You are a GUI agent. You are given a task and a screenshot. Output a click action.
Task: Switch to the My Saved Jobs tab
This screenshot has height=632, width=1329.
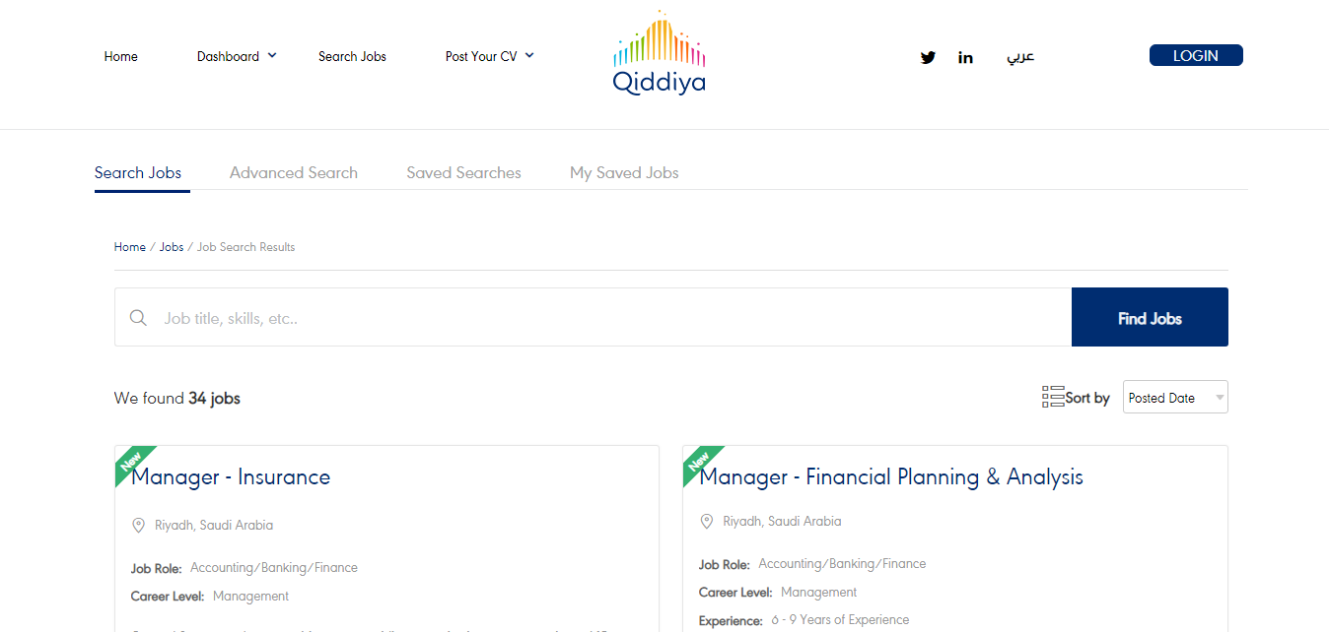(x=624, y=173)
